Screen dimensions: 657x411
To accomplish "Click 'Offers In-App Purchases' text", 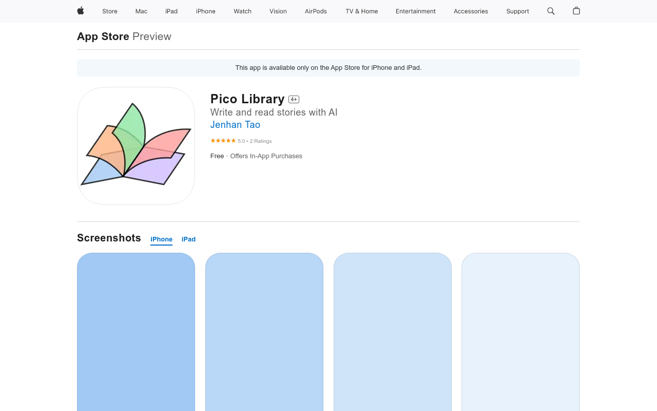I will click(266, 156).
